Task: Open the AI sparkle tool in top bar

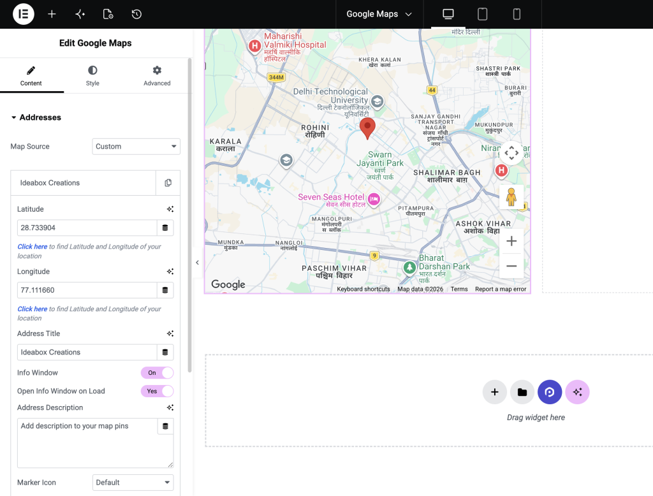Action: [80, 14]
